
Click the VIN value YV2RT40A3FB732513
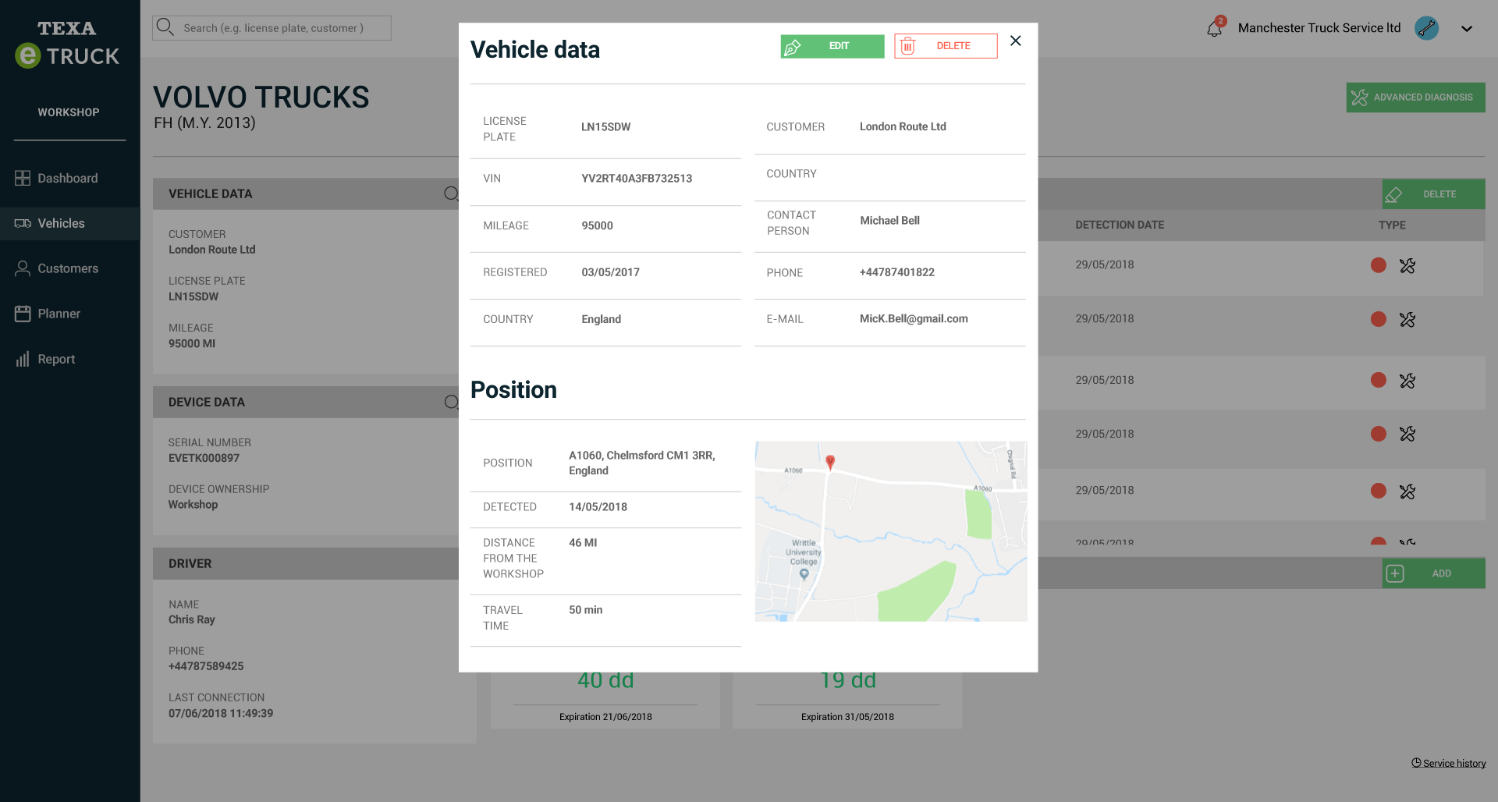(x=637, y=179)
